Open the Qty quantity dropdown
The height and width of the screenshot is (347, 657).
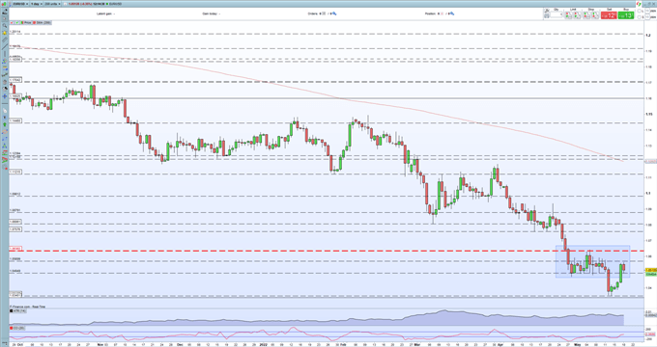tap(557, 14)
